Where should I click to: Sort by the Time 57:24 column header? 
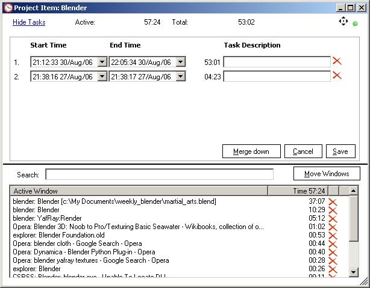[x=298, y=191]
